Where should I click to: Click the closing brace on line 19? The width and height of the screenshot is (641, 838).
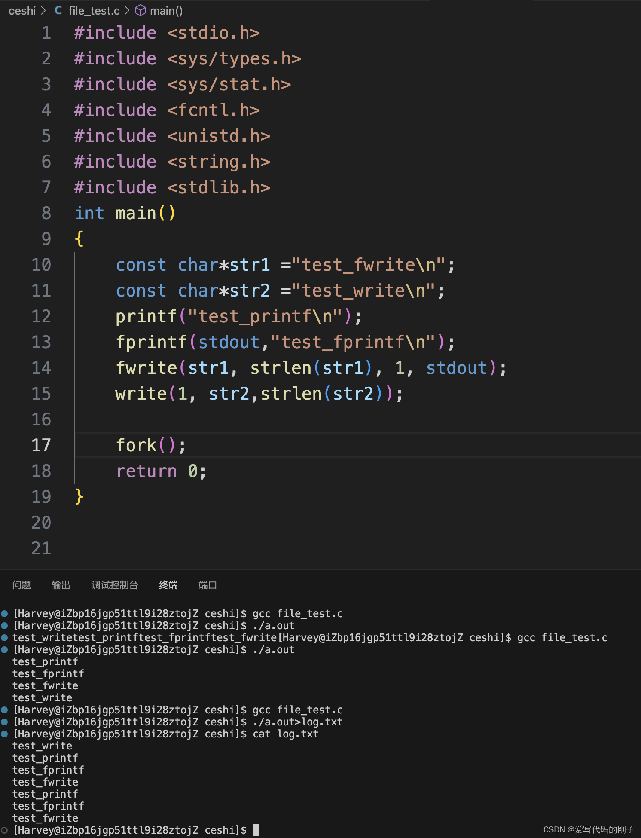pos(79,497)
